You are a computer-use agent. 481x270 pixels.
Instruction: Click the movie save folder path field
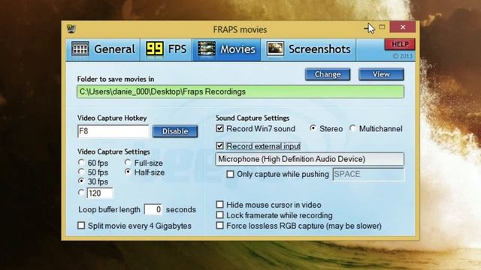pyautogui.click(x=240, y=91)
